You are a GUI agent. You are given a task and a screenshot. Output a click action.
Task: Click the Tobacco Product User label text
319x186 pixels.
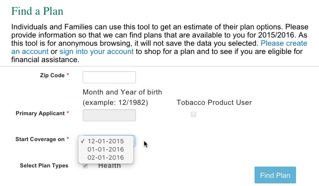[214, 103]
